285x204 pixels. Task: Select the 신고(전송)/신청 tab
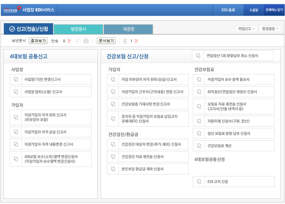[28, 29]
